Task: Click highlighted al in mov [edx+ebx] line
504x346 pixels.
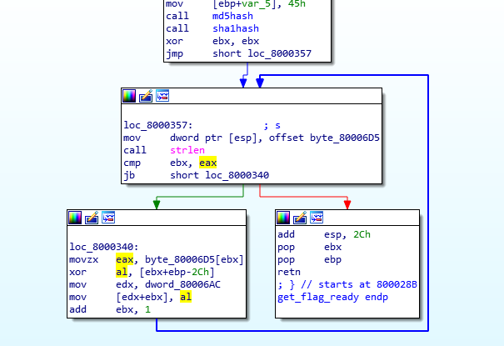Action: pyautogui.click(x=186, y=297)
